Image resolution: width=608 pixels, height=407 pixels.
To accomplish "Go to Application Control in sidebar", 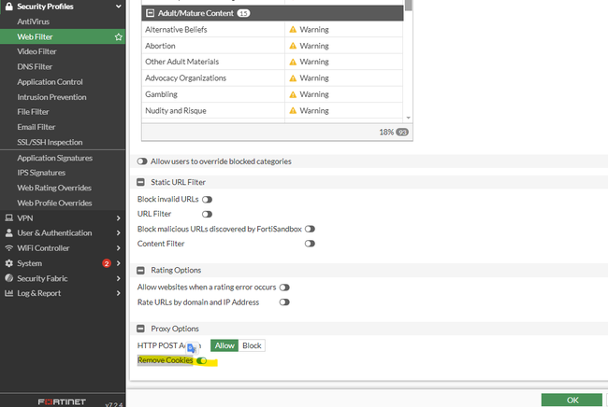I will (50, 82).
